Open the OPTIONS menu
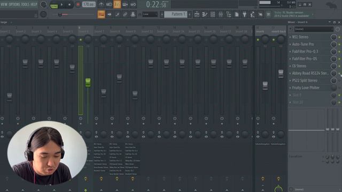342x192 pixels. pyautogui.click(x=14, y=4)
